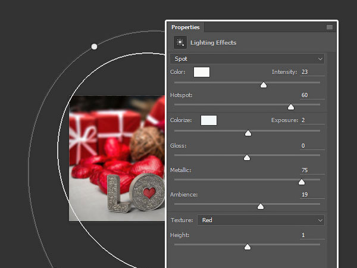This screenshot has height=268, width=357.
Task: Click the Gloss slider handle
Action: click(247, 157)
